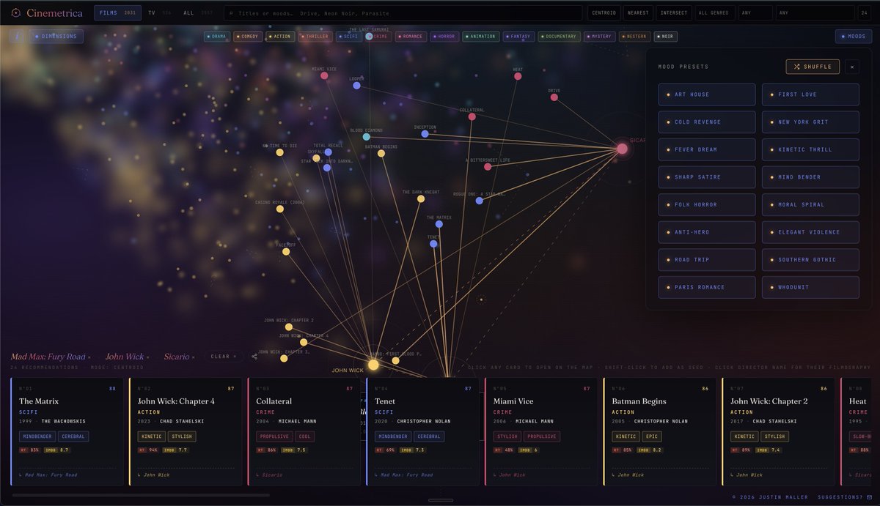Select the Miami Vice map node
This screenshot has height=506, width=880.
point(324,75)
